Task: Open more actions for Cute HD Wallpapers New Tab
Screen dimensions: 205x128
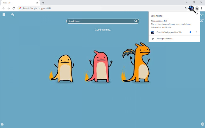Action: [x=197, y=32]
